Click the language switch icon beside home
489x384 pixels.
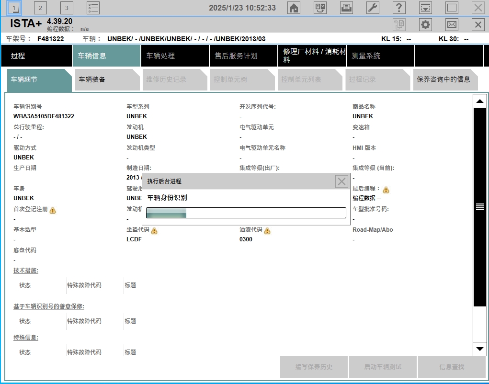320,8
